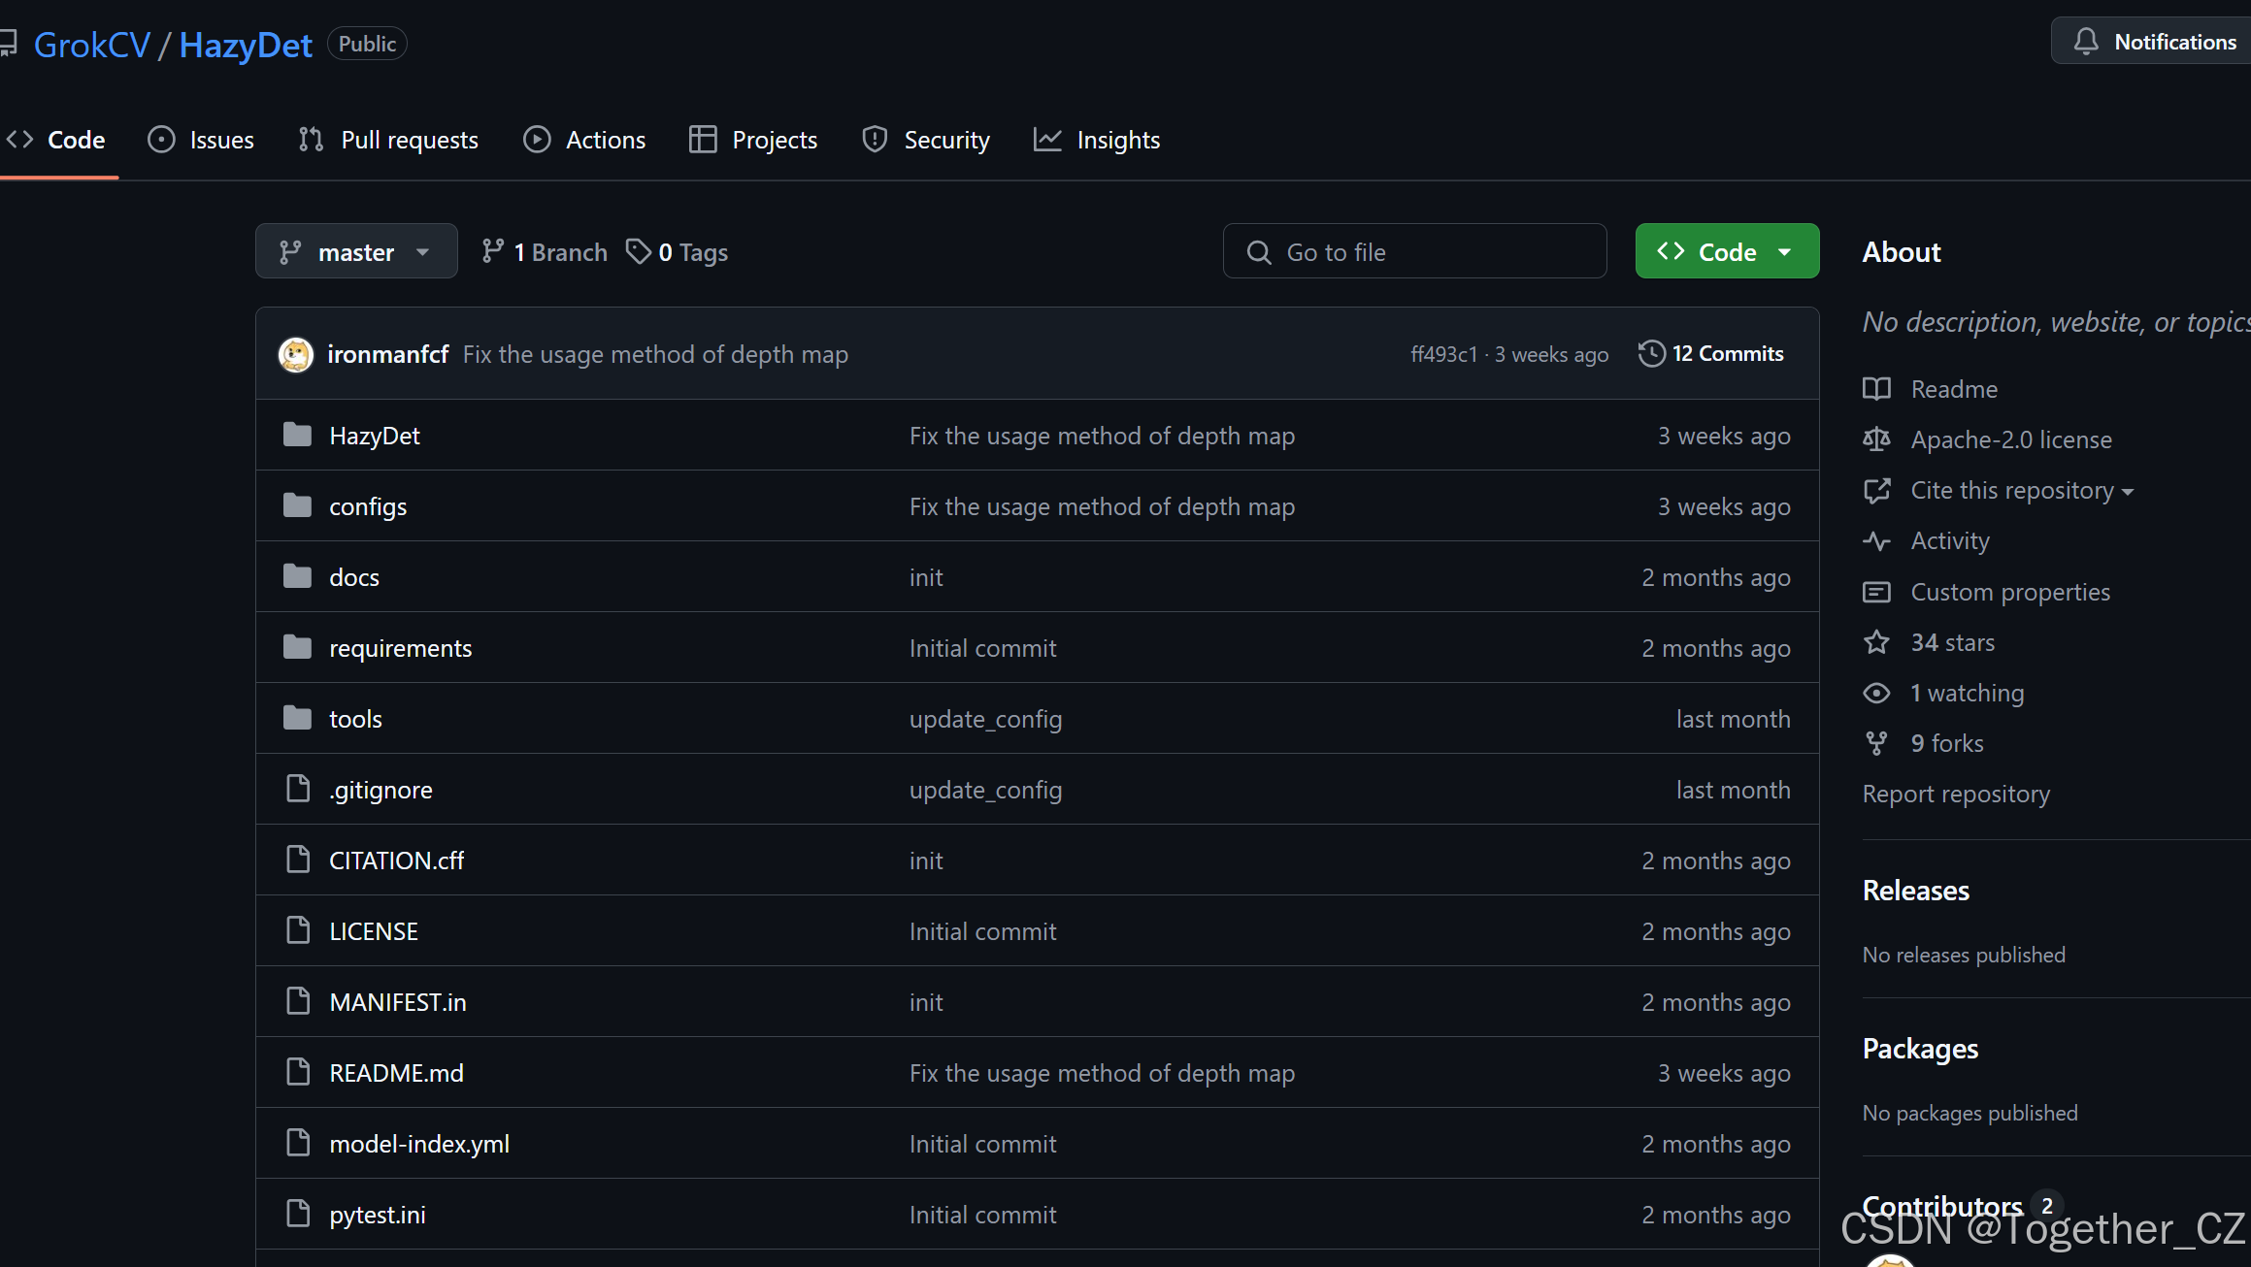Expand the green Code dropdown button
The height and width of the screenshot is (1267, 2251).
click(x=1726, y=252)
